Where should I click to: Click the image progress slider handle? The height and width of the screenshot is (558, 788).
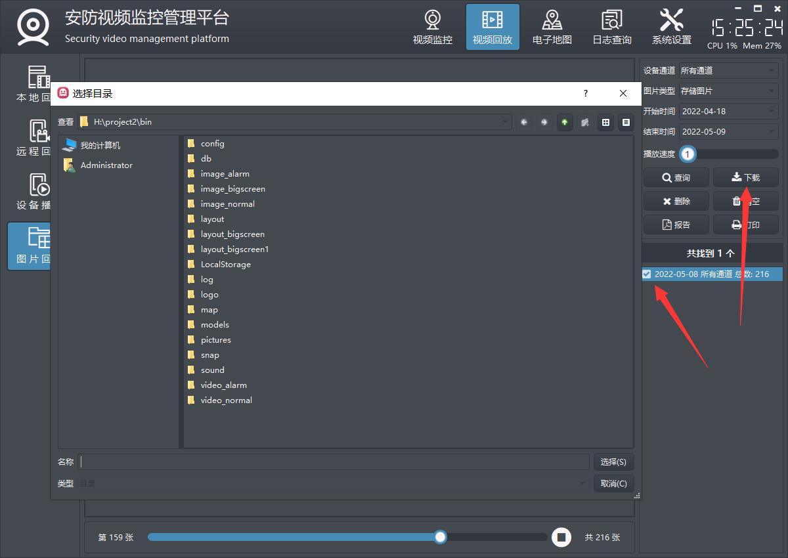coord(441,537)
